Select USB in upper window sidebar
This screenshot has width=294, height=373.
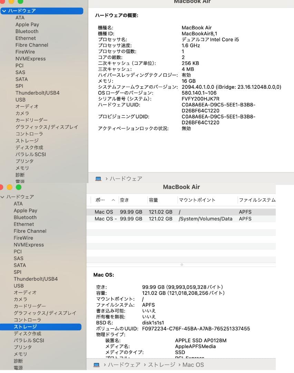click(20, 100)
